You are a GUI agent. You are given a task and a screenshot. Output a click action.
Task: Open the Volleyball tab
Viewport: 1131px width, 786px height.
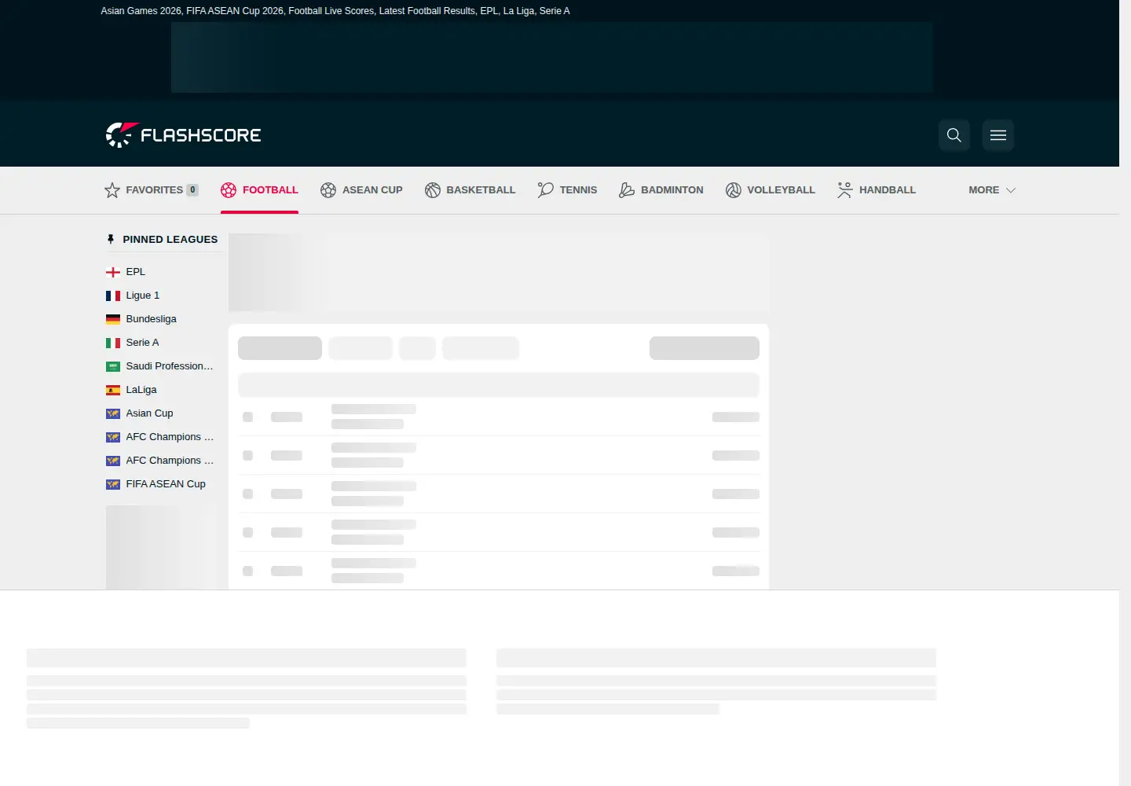pyautogui.click(x=770, y=190)
